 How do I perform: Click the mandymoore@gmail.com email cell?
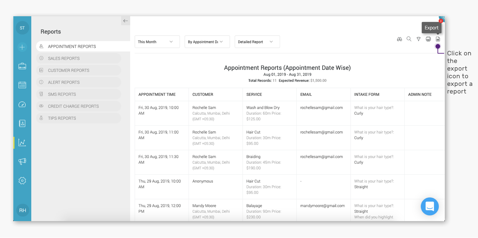click(323, 206)
